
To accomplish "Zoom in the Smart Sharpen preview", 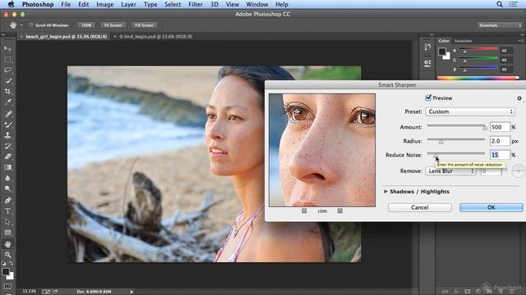I will point(339,211).
